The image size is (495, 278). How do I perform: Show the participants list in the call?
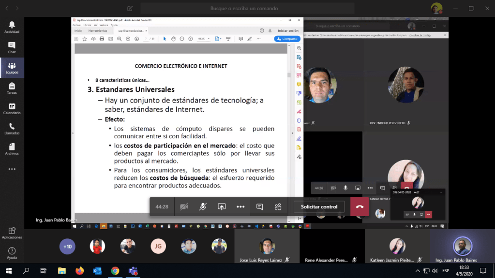[278, 207]
